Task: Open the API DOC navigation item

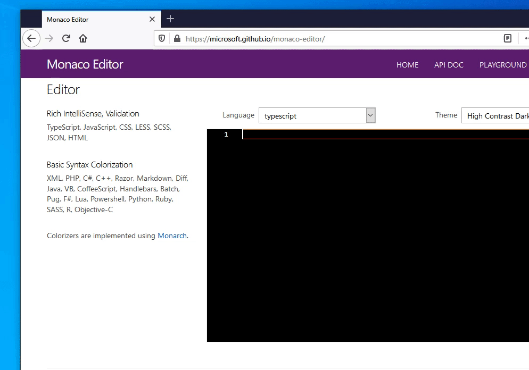Action: [x=449, y=65]
